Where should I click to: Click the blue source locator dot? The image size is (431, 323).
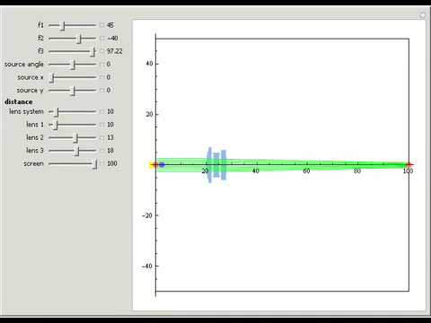(x=162, y=165)
